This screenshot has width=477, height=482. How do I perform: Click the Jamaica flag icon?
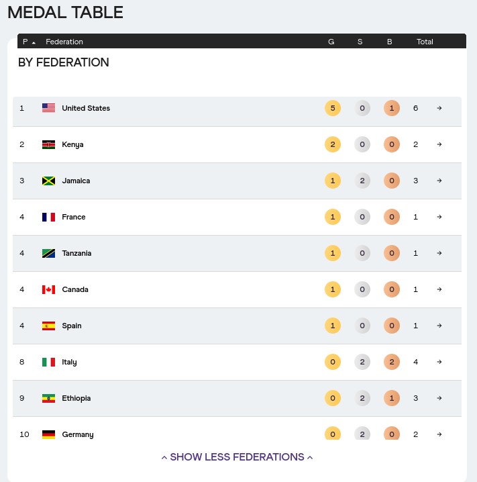(x=48, y=181)
